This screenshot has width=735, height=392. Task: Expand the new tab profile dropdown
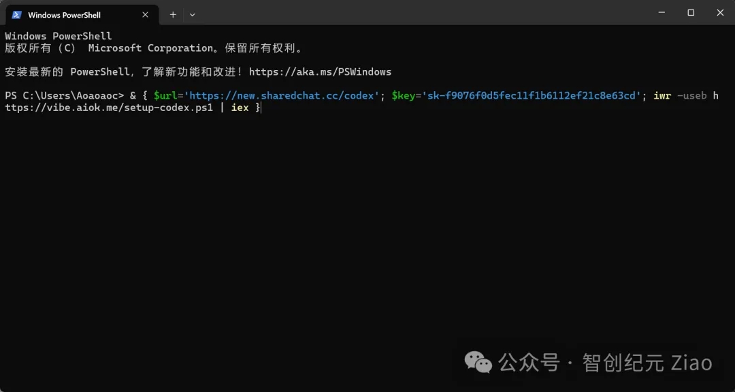coord(192,14)
